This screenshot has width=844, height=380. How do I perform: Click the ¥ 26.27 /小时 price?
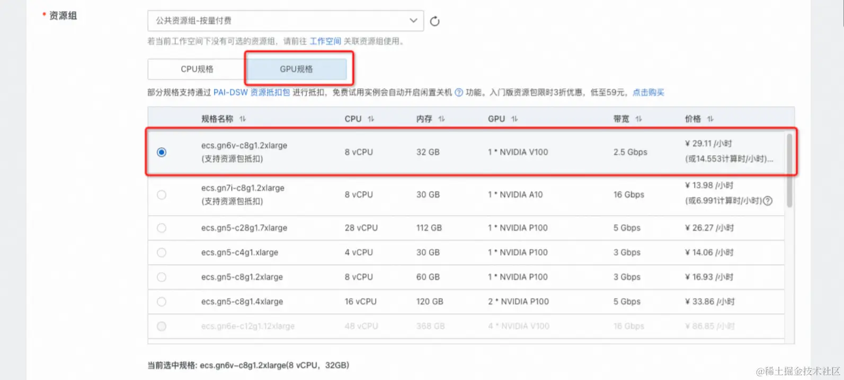coord(709,228)
